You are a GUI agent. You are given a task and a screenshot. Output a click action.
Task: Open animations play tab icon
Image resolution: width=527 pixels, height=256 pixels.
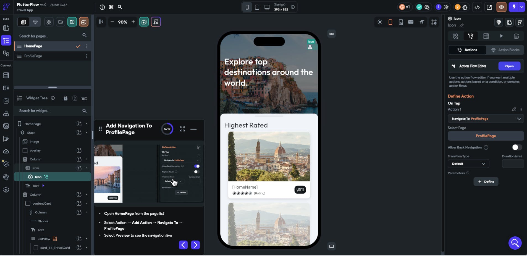pyautogui.click(x=501, y=36)
